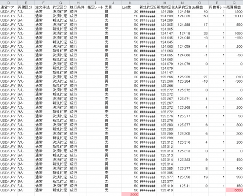Select pip value -3 in column O

200,38
